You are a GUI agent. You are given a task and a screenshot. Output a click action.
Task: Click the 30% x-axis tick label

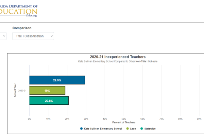click(86, 119)
